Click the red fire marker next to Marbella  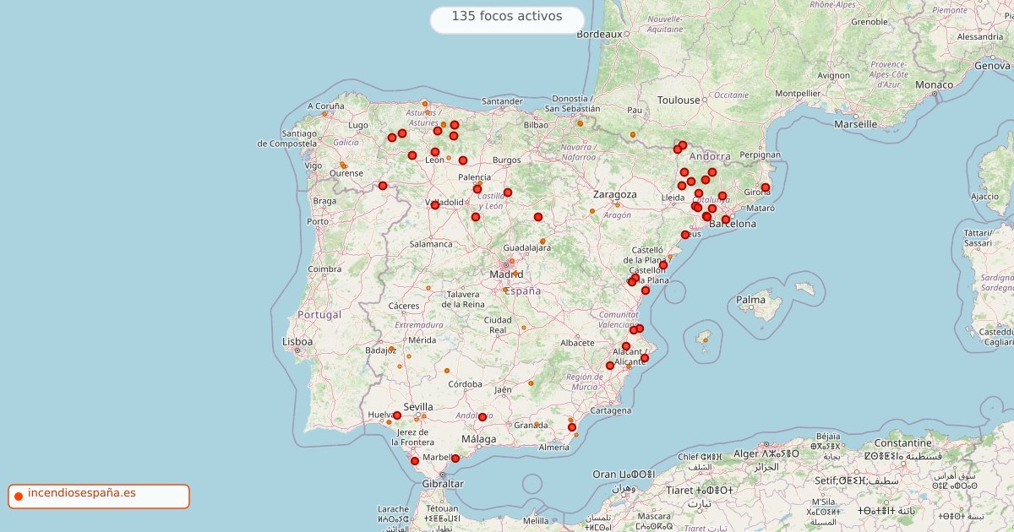pos(455,459)
